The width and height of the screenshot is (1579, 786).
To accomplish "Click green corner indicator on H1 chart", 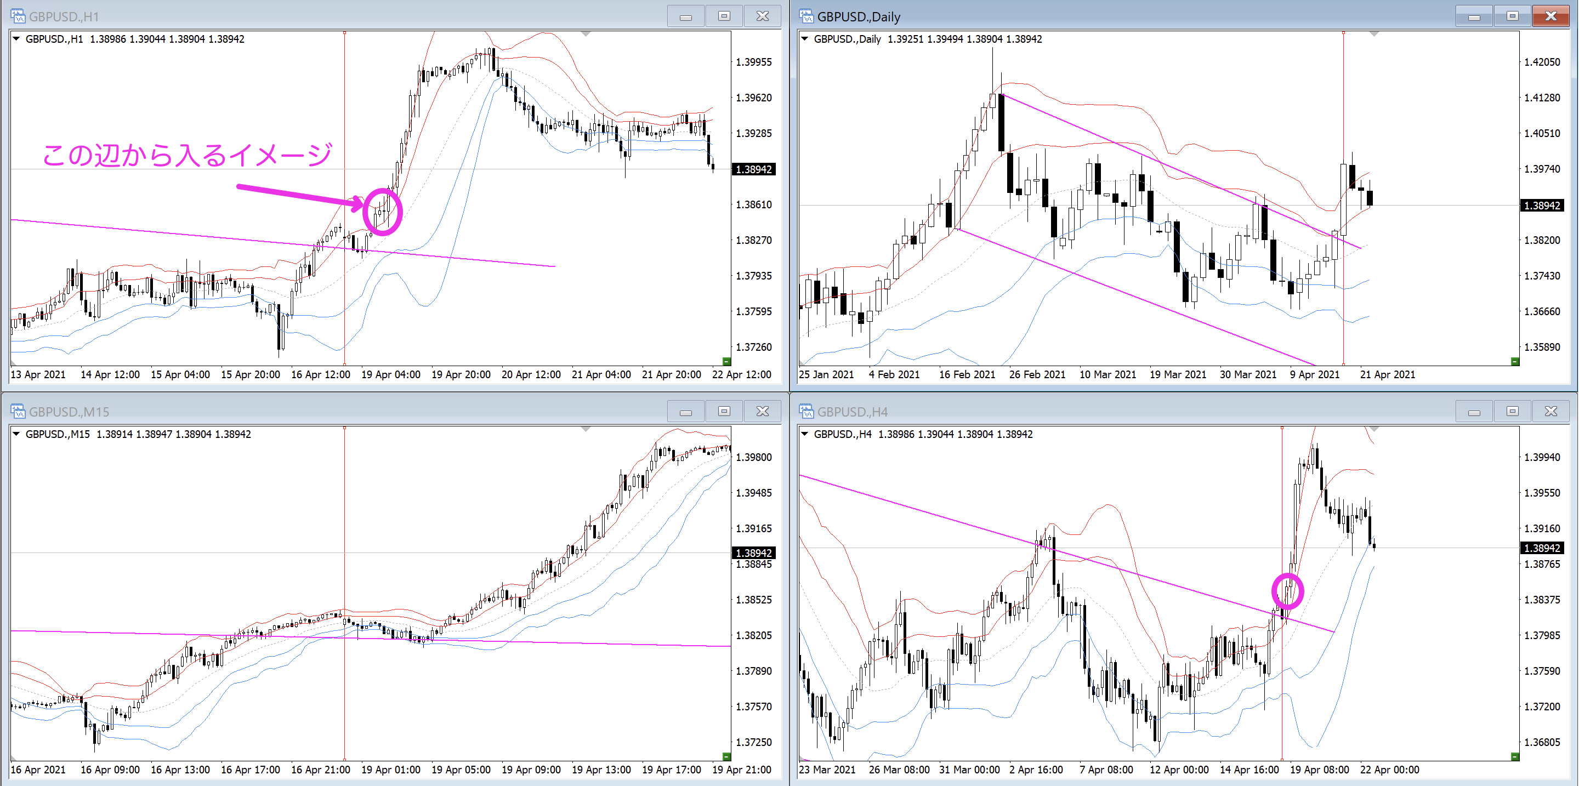I will click(726, 361).
